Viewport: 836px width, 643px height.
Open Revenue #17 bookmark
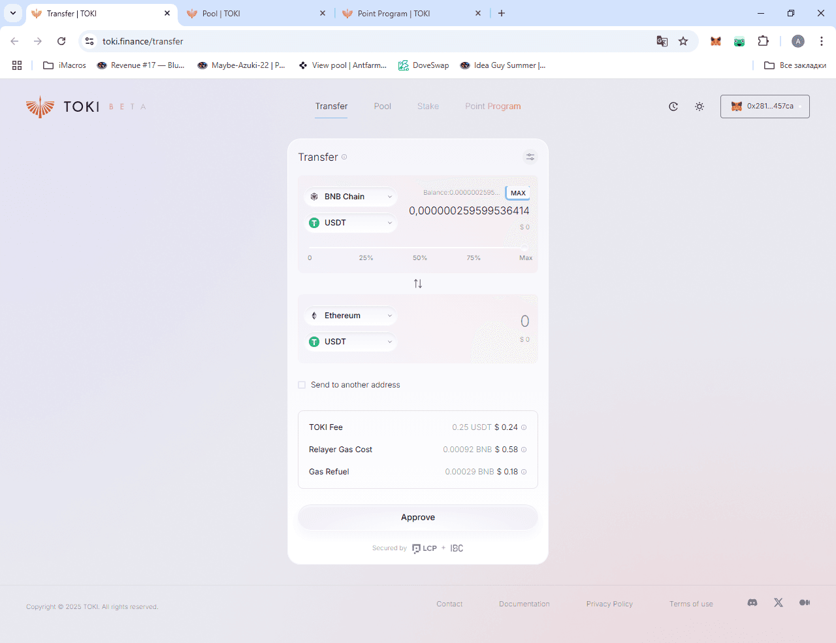click(140, 65)
